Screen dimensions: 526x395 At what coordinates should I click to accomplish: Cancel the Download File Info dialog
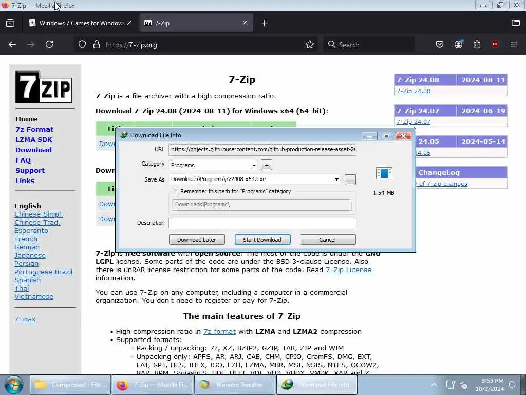coord(328,240)
